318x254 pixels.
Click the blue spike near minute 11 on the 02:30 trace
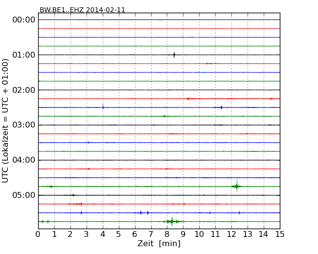tap(221, 107)
